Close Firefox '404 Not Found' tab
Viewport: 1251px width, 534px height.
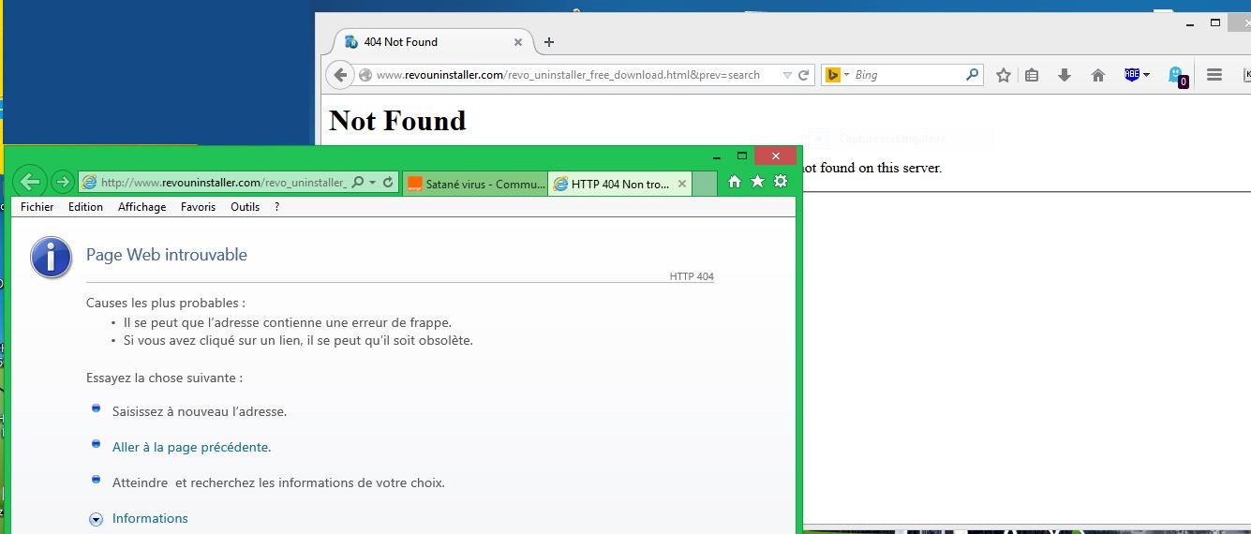click(x=518, y=42)
